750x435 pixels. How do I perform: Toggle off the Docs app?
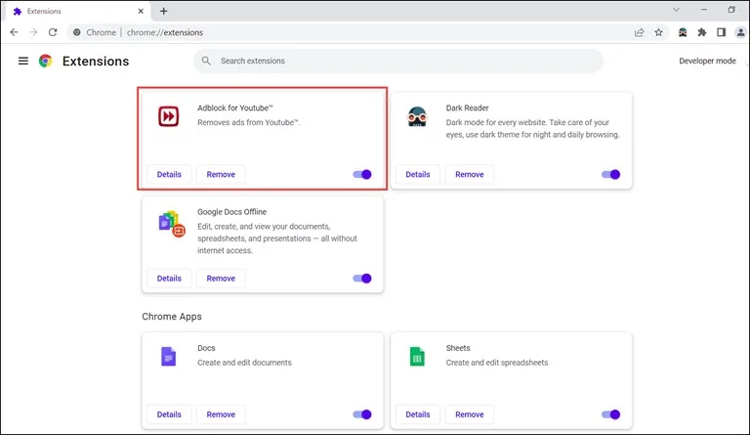(362, 414)
